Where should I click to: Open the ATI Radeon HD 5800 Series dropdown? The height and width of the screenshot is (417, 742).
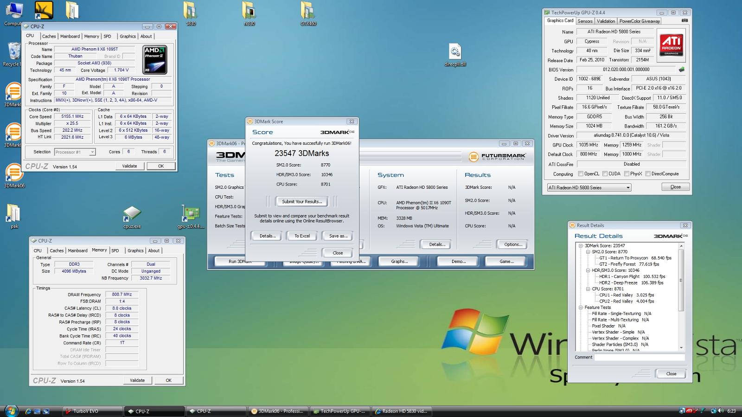[x=589, y=187]
